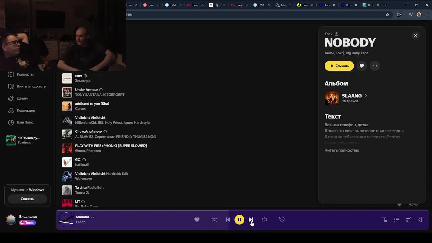Open Chrome profile avatar
Viewport: 432px width, 243px height.
coord(419,15)
